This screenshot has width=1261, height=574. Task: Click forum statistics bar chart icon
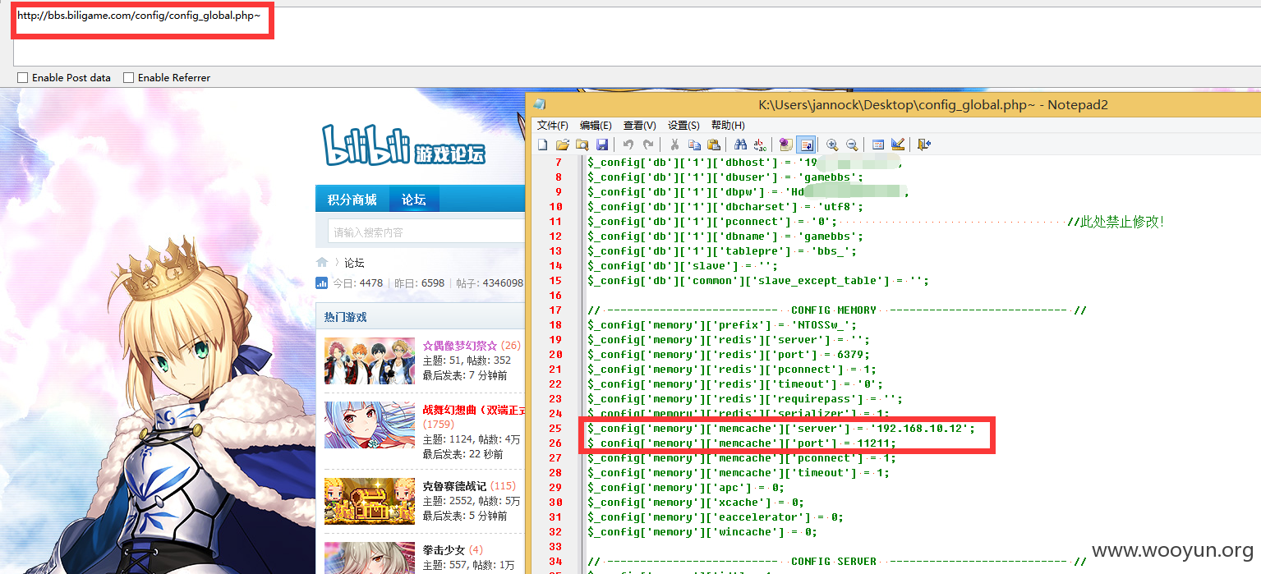[322, 283]
